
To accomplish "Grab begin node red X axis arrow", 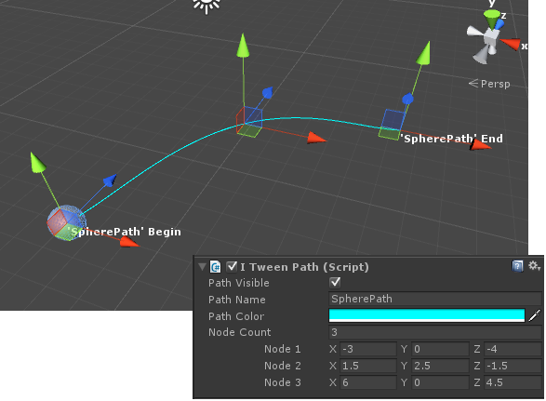I will (129, 241).
